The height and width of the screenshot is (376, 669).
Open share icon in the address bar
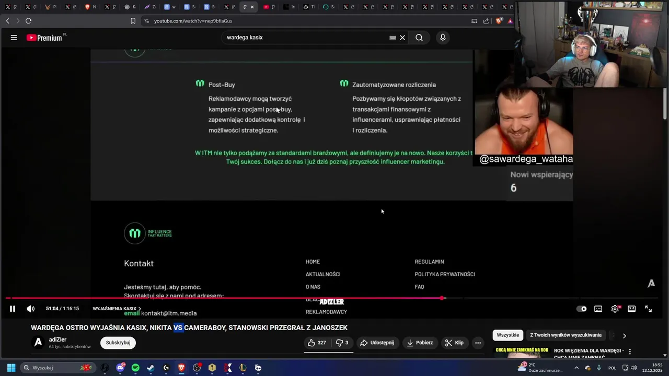[486, 21]
